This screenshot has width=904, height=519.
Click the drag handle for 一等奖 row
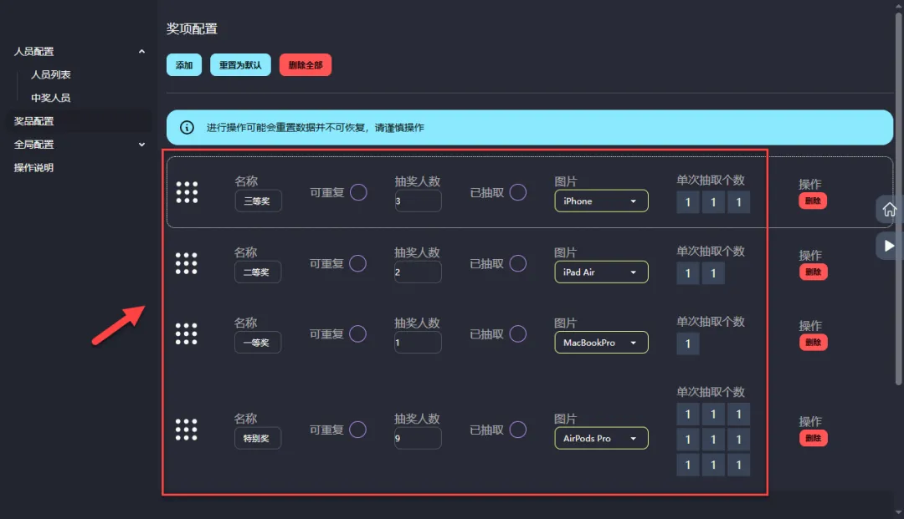[187, 334]
